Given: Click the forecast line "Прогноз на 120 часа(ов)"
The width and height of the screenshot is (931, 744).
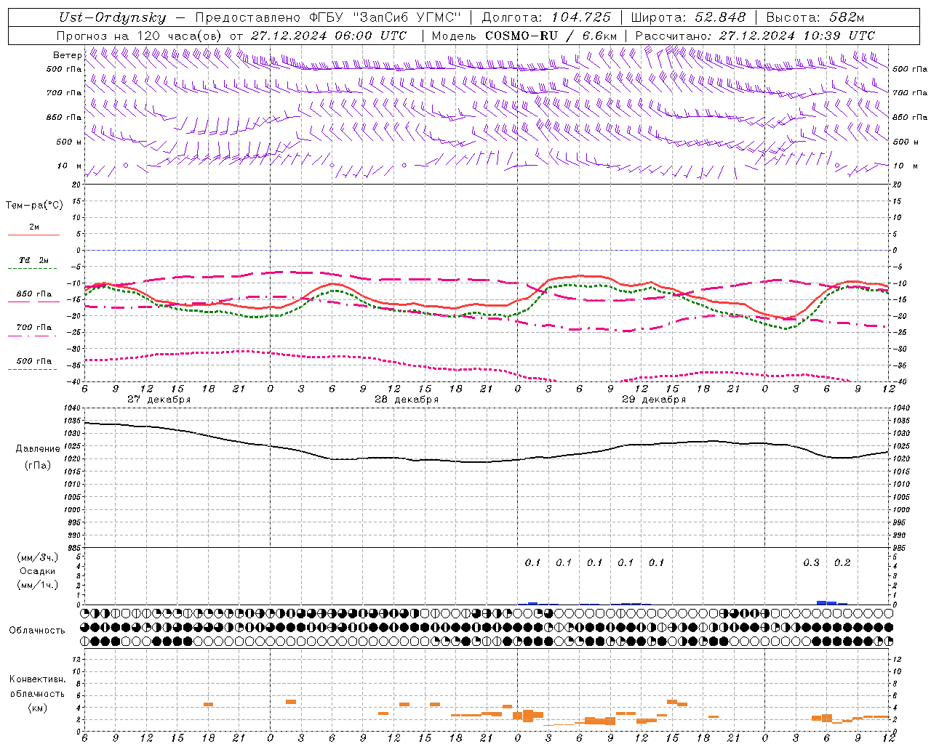Looking at the screenshot, I should point(140,36).
